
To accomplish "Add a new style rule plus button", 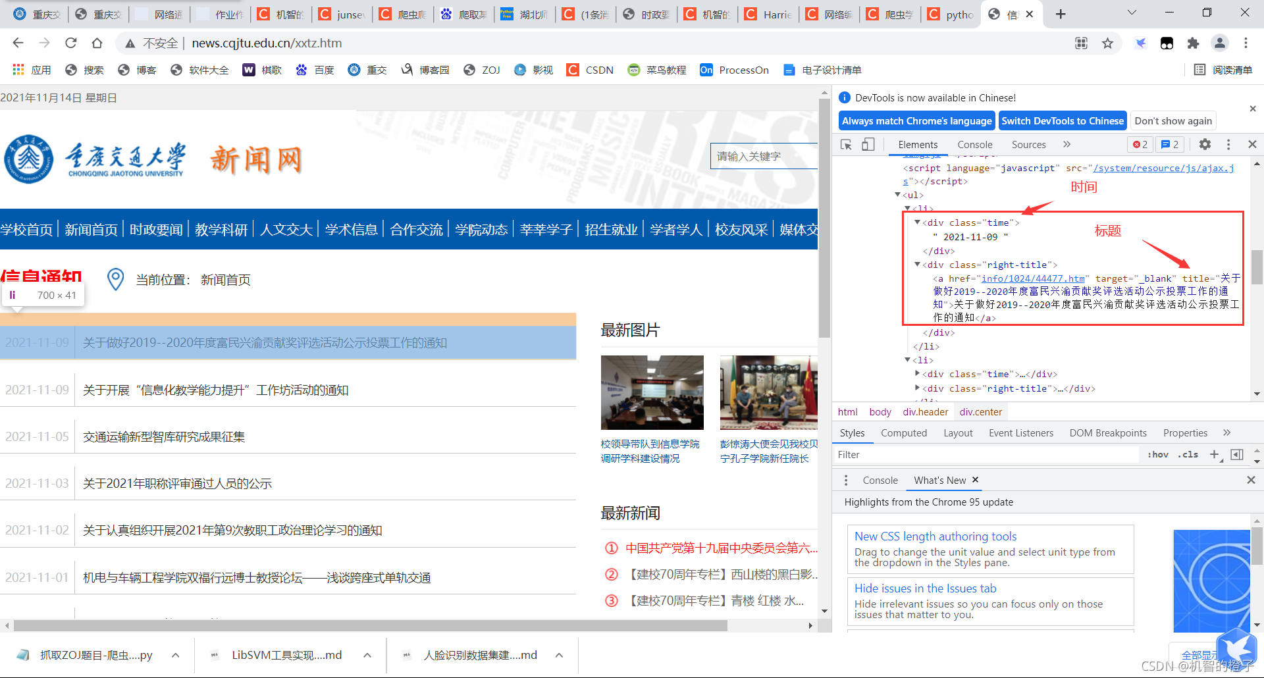I will click(x=1215, y=454).
